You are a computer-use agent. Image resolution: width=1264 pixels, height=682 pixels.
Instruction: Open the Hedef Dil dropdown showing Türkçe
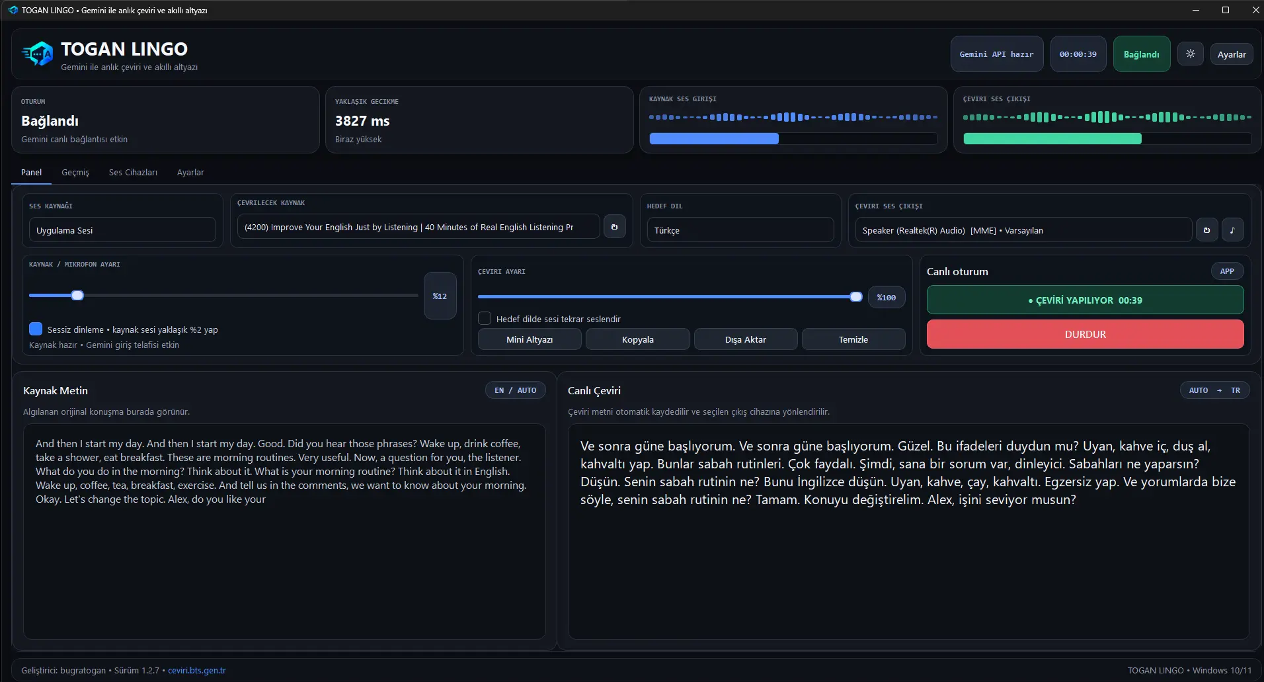pyautogui.click(x=740, y=230)
